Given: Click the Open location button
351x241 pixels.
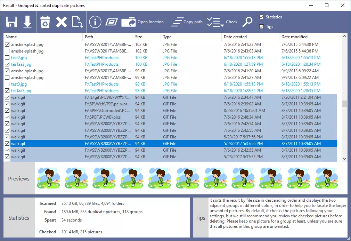Looking at the screenshot, I should coord(142,22).
